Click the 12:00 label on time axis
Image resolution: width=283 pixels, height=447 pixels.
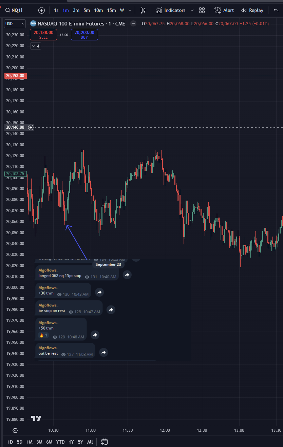[165, 430]
